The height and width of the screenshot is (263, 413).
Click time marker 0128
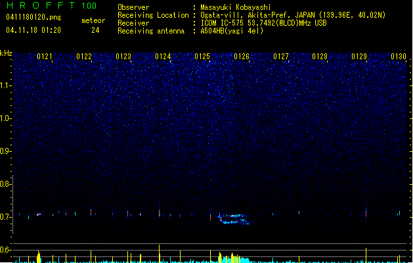click(320, 57)
